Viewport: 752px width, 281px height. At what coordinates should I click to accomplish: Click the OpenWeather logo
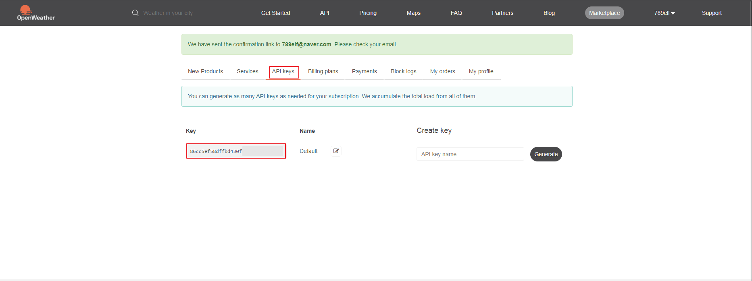pyautogui.click(x=36, y=13)
